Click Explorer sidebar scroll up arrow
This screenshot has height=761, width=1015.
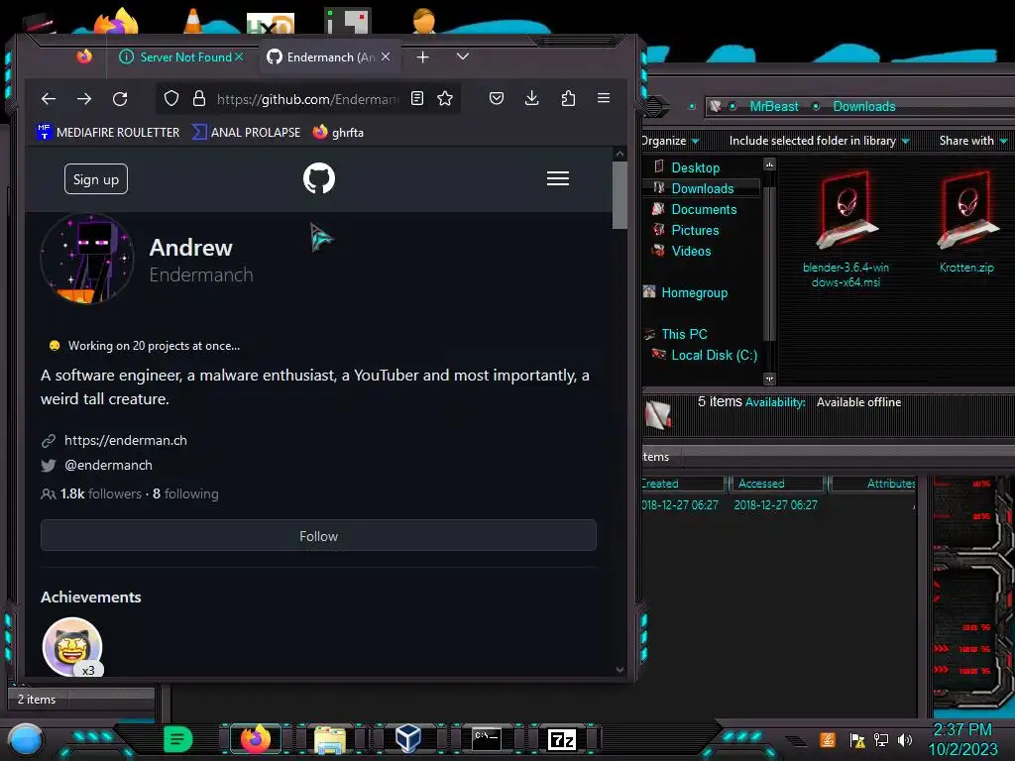(769, 164)
